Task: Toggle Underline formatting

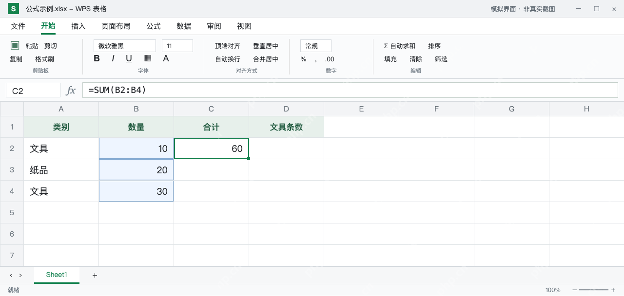Action: [129, 58]
